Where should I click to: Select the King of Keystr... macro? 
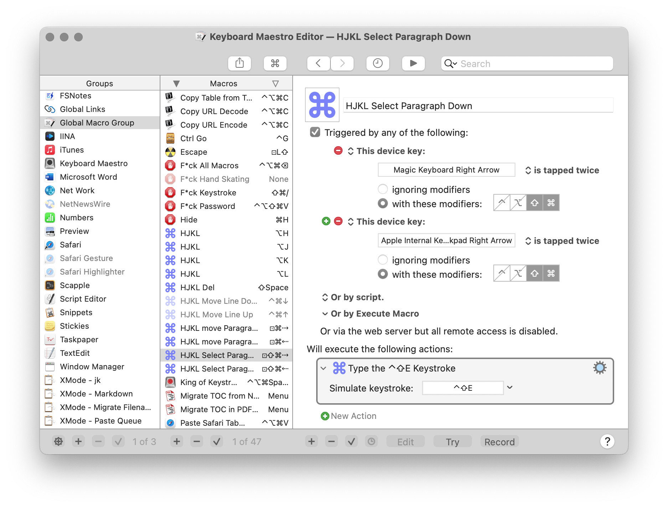tap(227, 382)
